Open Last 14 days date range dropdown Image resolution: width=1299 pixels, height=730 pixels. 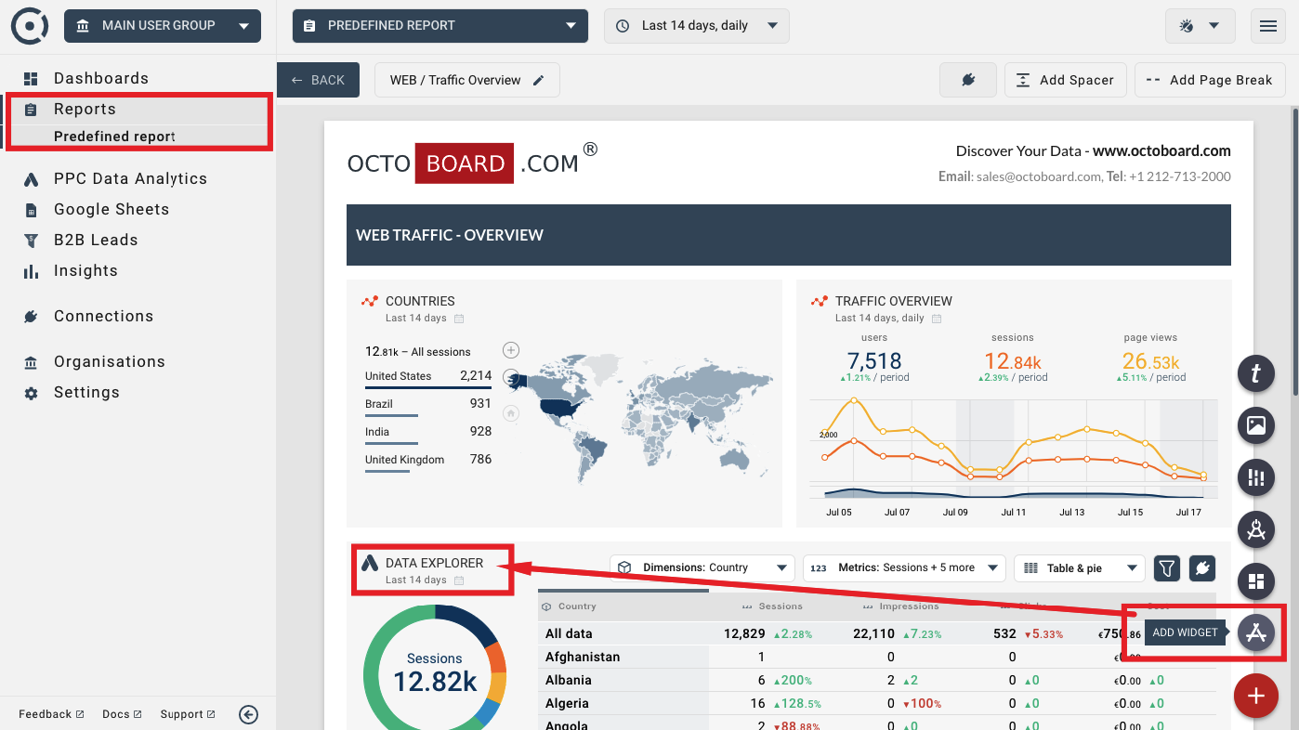click(x=697, y=26)
